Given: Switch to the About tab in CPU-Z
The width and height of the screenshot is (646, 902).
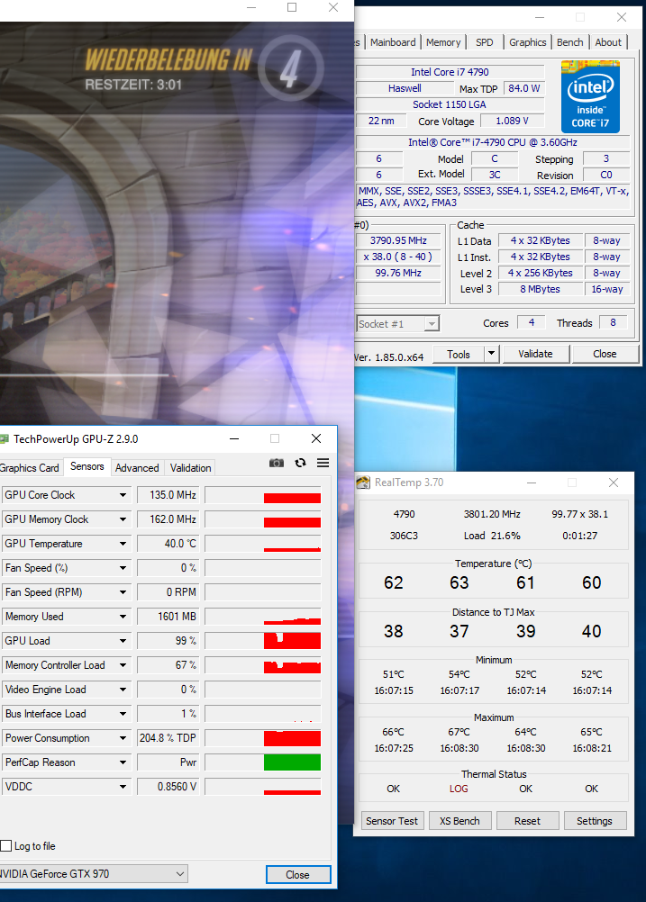Looking at the screenshot, I should click(x=608, y=42).
